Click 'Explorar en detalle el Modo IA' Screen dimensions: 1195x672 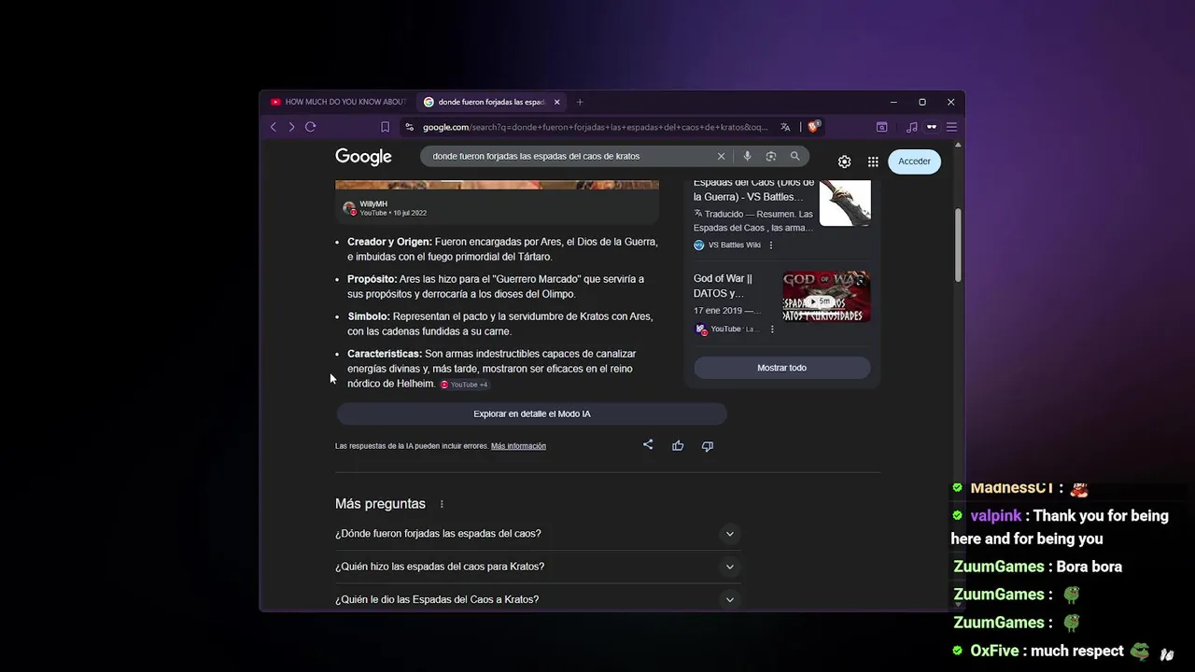point(532,413)
